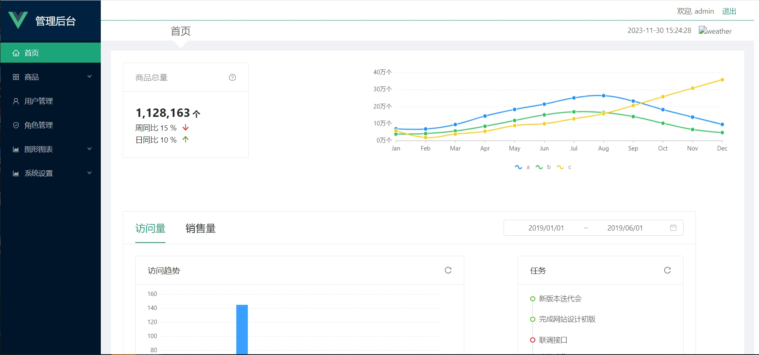The height and width of the screenshot is (355, 759).
Task: Click the 图形图表 chart icon
Action: click(x=16, y=149)
